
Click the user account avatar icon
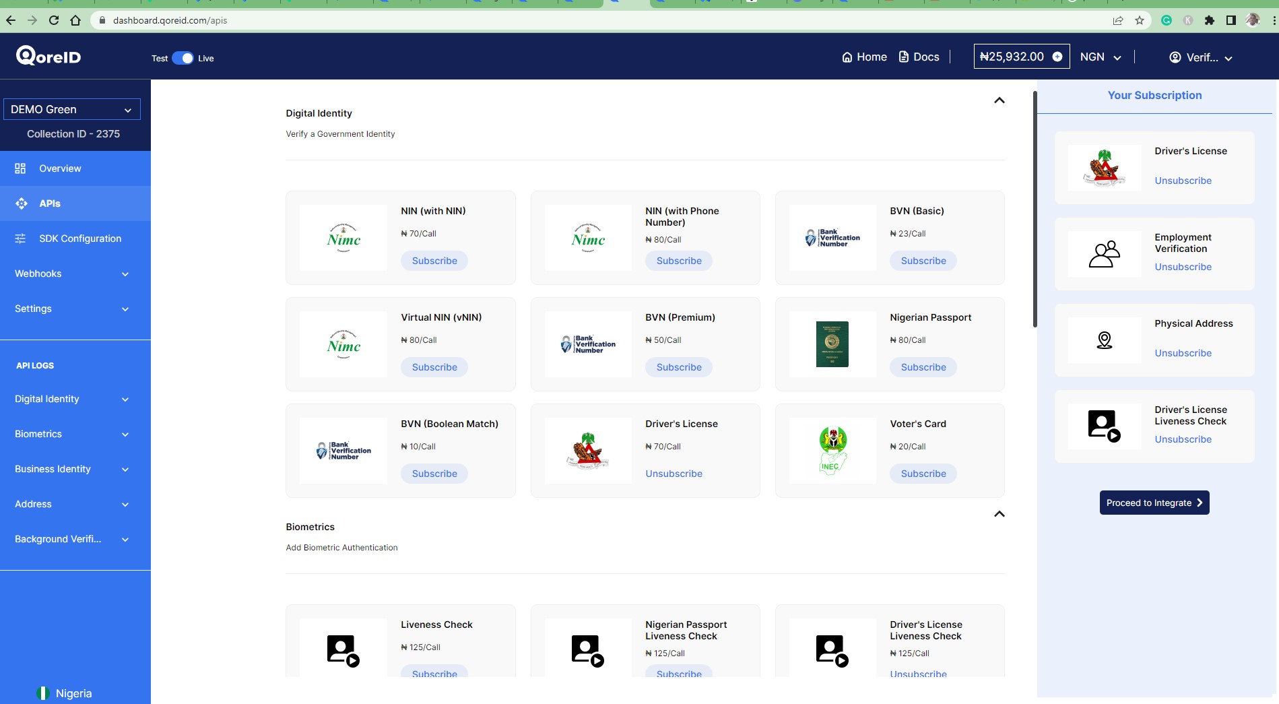point(1175,58)
